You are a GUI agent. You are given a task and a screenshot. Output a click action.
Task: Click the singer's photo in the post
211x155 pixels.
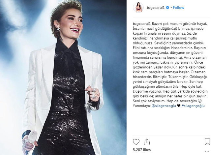click(63, 77)
